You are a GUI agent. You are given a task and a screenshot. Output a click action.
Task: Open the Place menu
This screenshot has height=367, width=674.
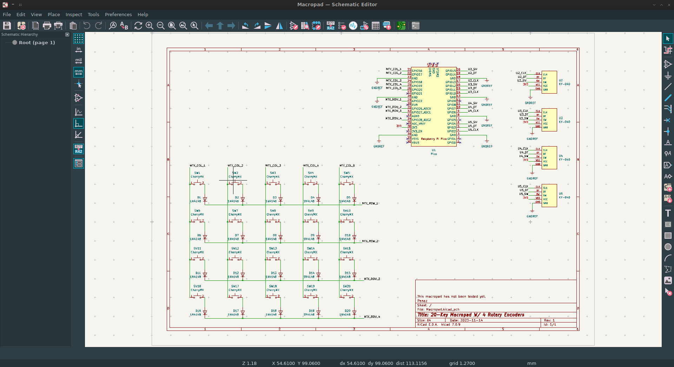pyautogui.click(x=54, y=14)
